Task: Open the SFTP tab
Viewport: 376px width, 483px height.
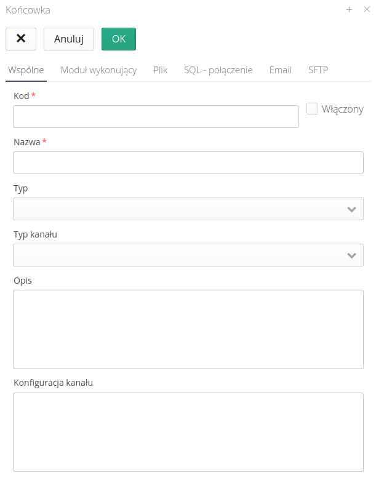Action: [x=318, y=70]
